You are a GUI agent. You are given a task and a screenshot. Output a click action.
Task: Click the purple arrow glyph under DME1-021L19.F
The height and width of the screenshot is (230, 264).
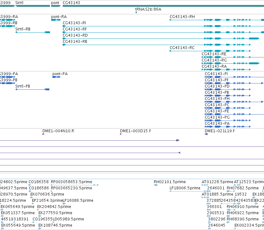[x=206, y=134]
